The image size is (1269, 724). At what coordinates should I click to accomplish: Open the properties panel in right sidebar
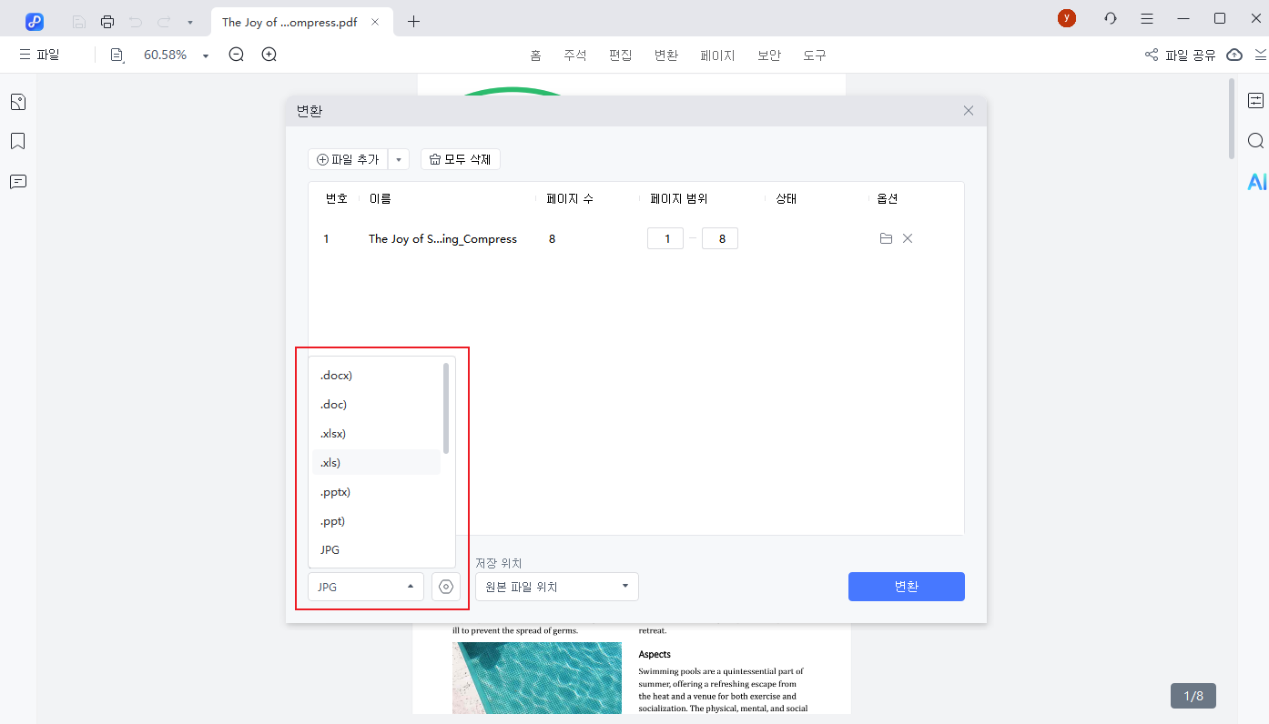pos(1256,100)
